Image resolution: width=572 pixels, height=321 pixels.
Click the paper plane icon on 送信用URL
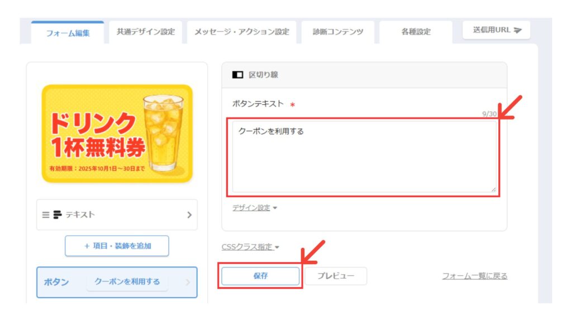(x=518, y=30)
